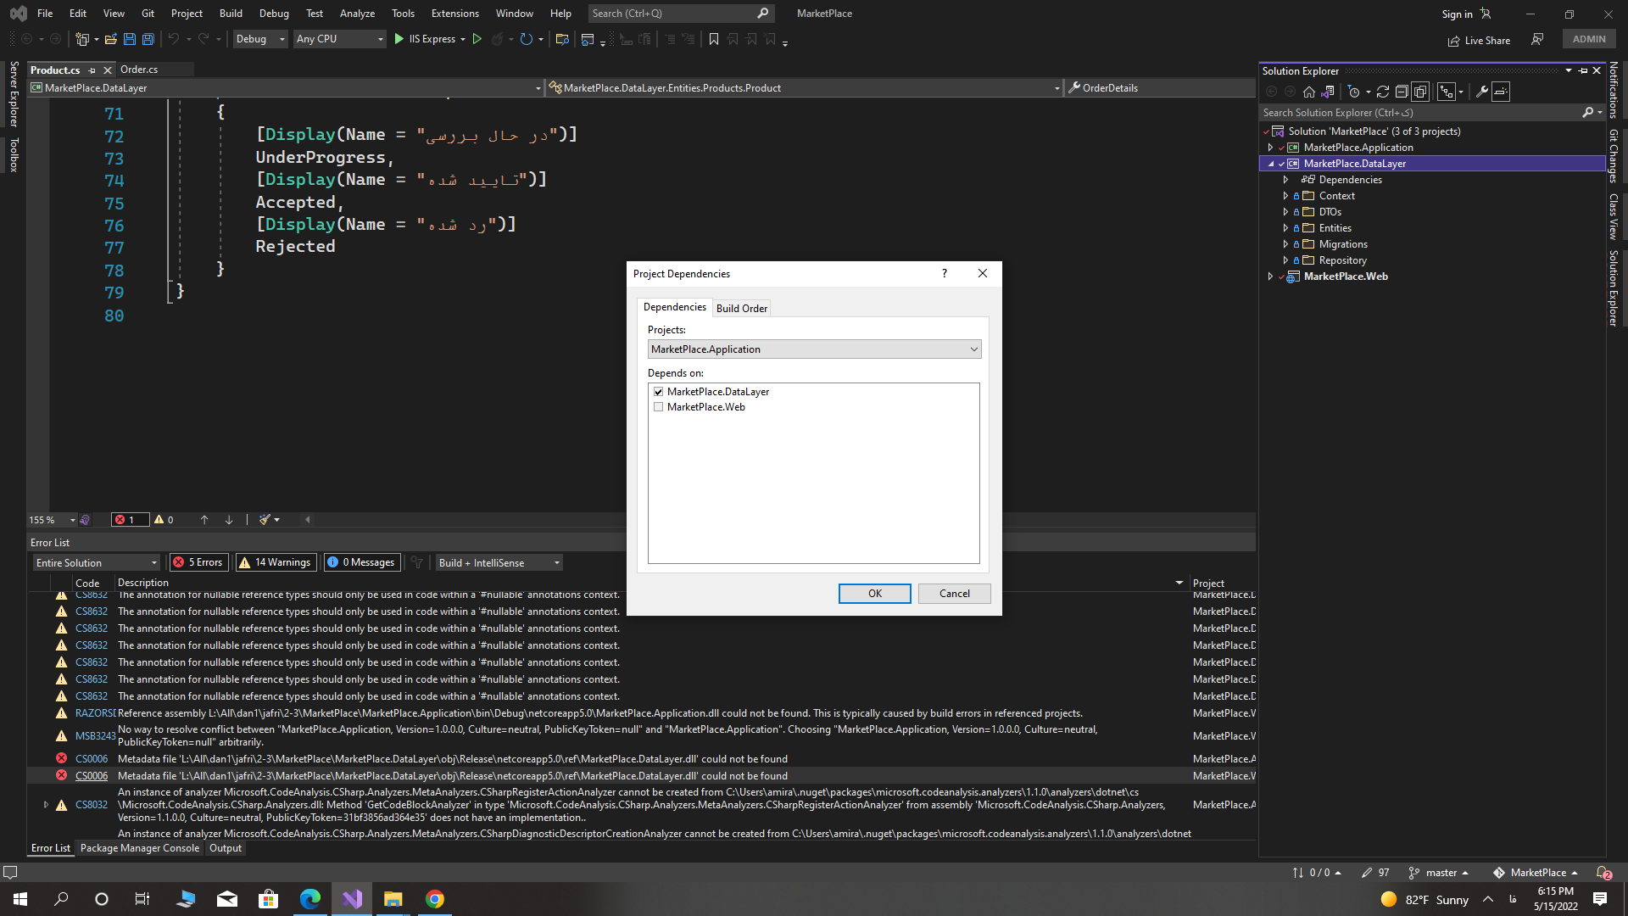
Task: Start debugging with IIS Express play button
Action: [399, 39]
